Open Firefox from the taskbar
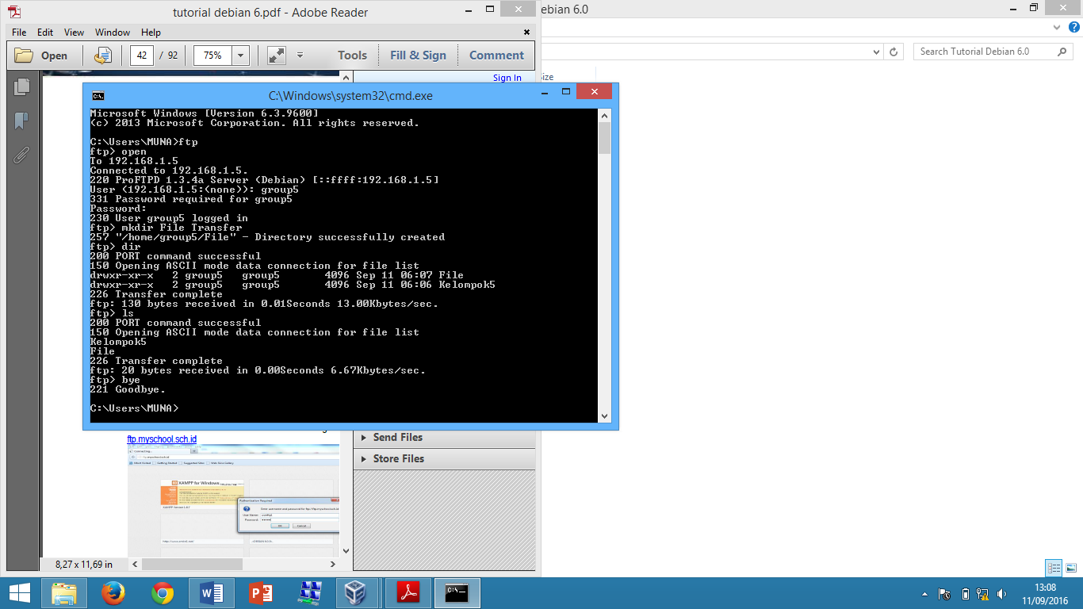 click(113, 593)
